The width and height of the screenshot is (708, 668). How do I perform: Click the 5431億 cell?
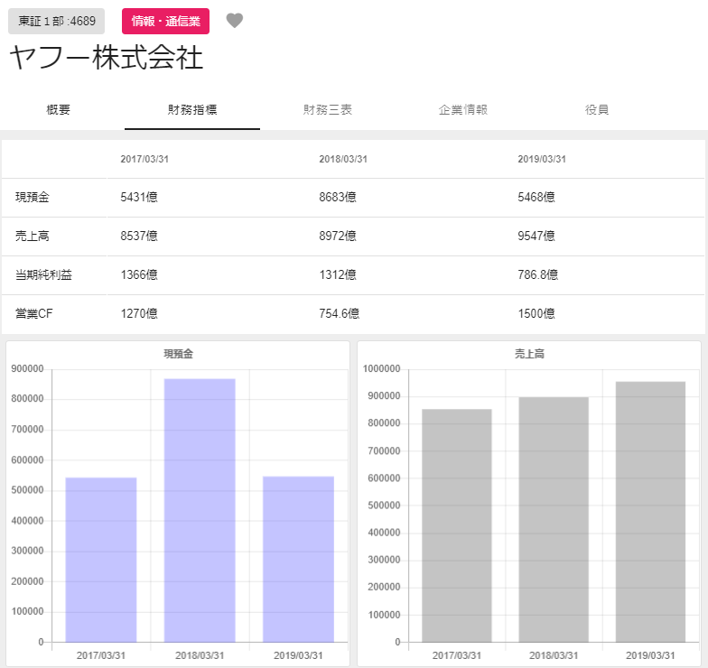[139, 197]
